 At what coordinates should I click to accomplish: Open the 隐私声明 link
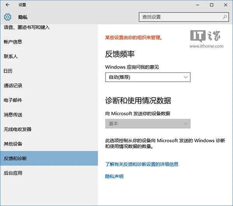click(114, 176)
